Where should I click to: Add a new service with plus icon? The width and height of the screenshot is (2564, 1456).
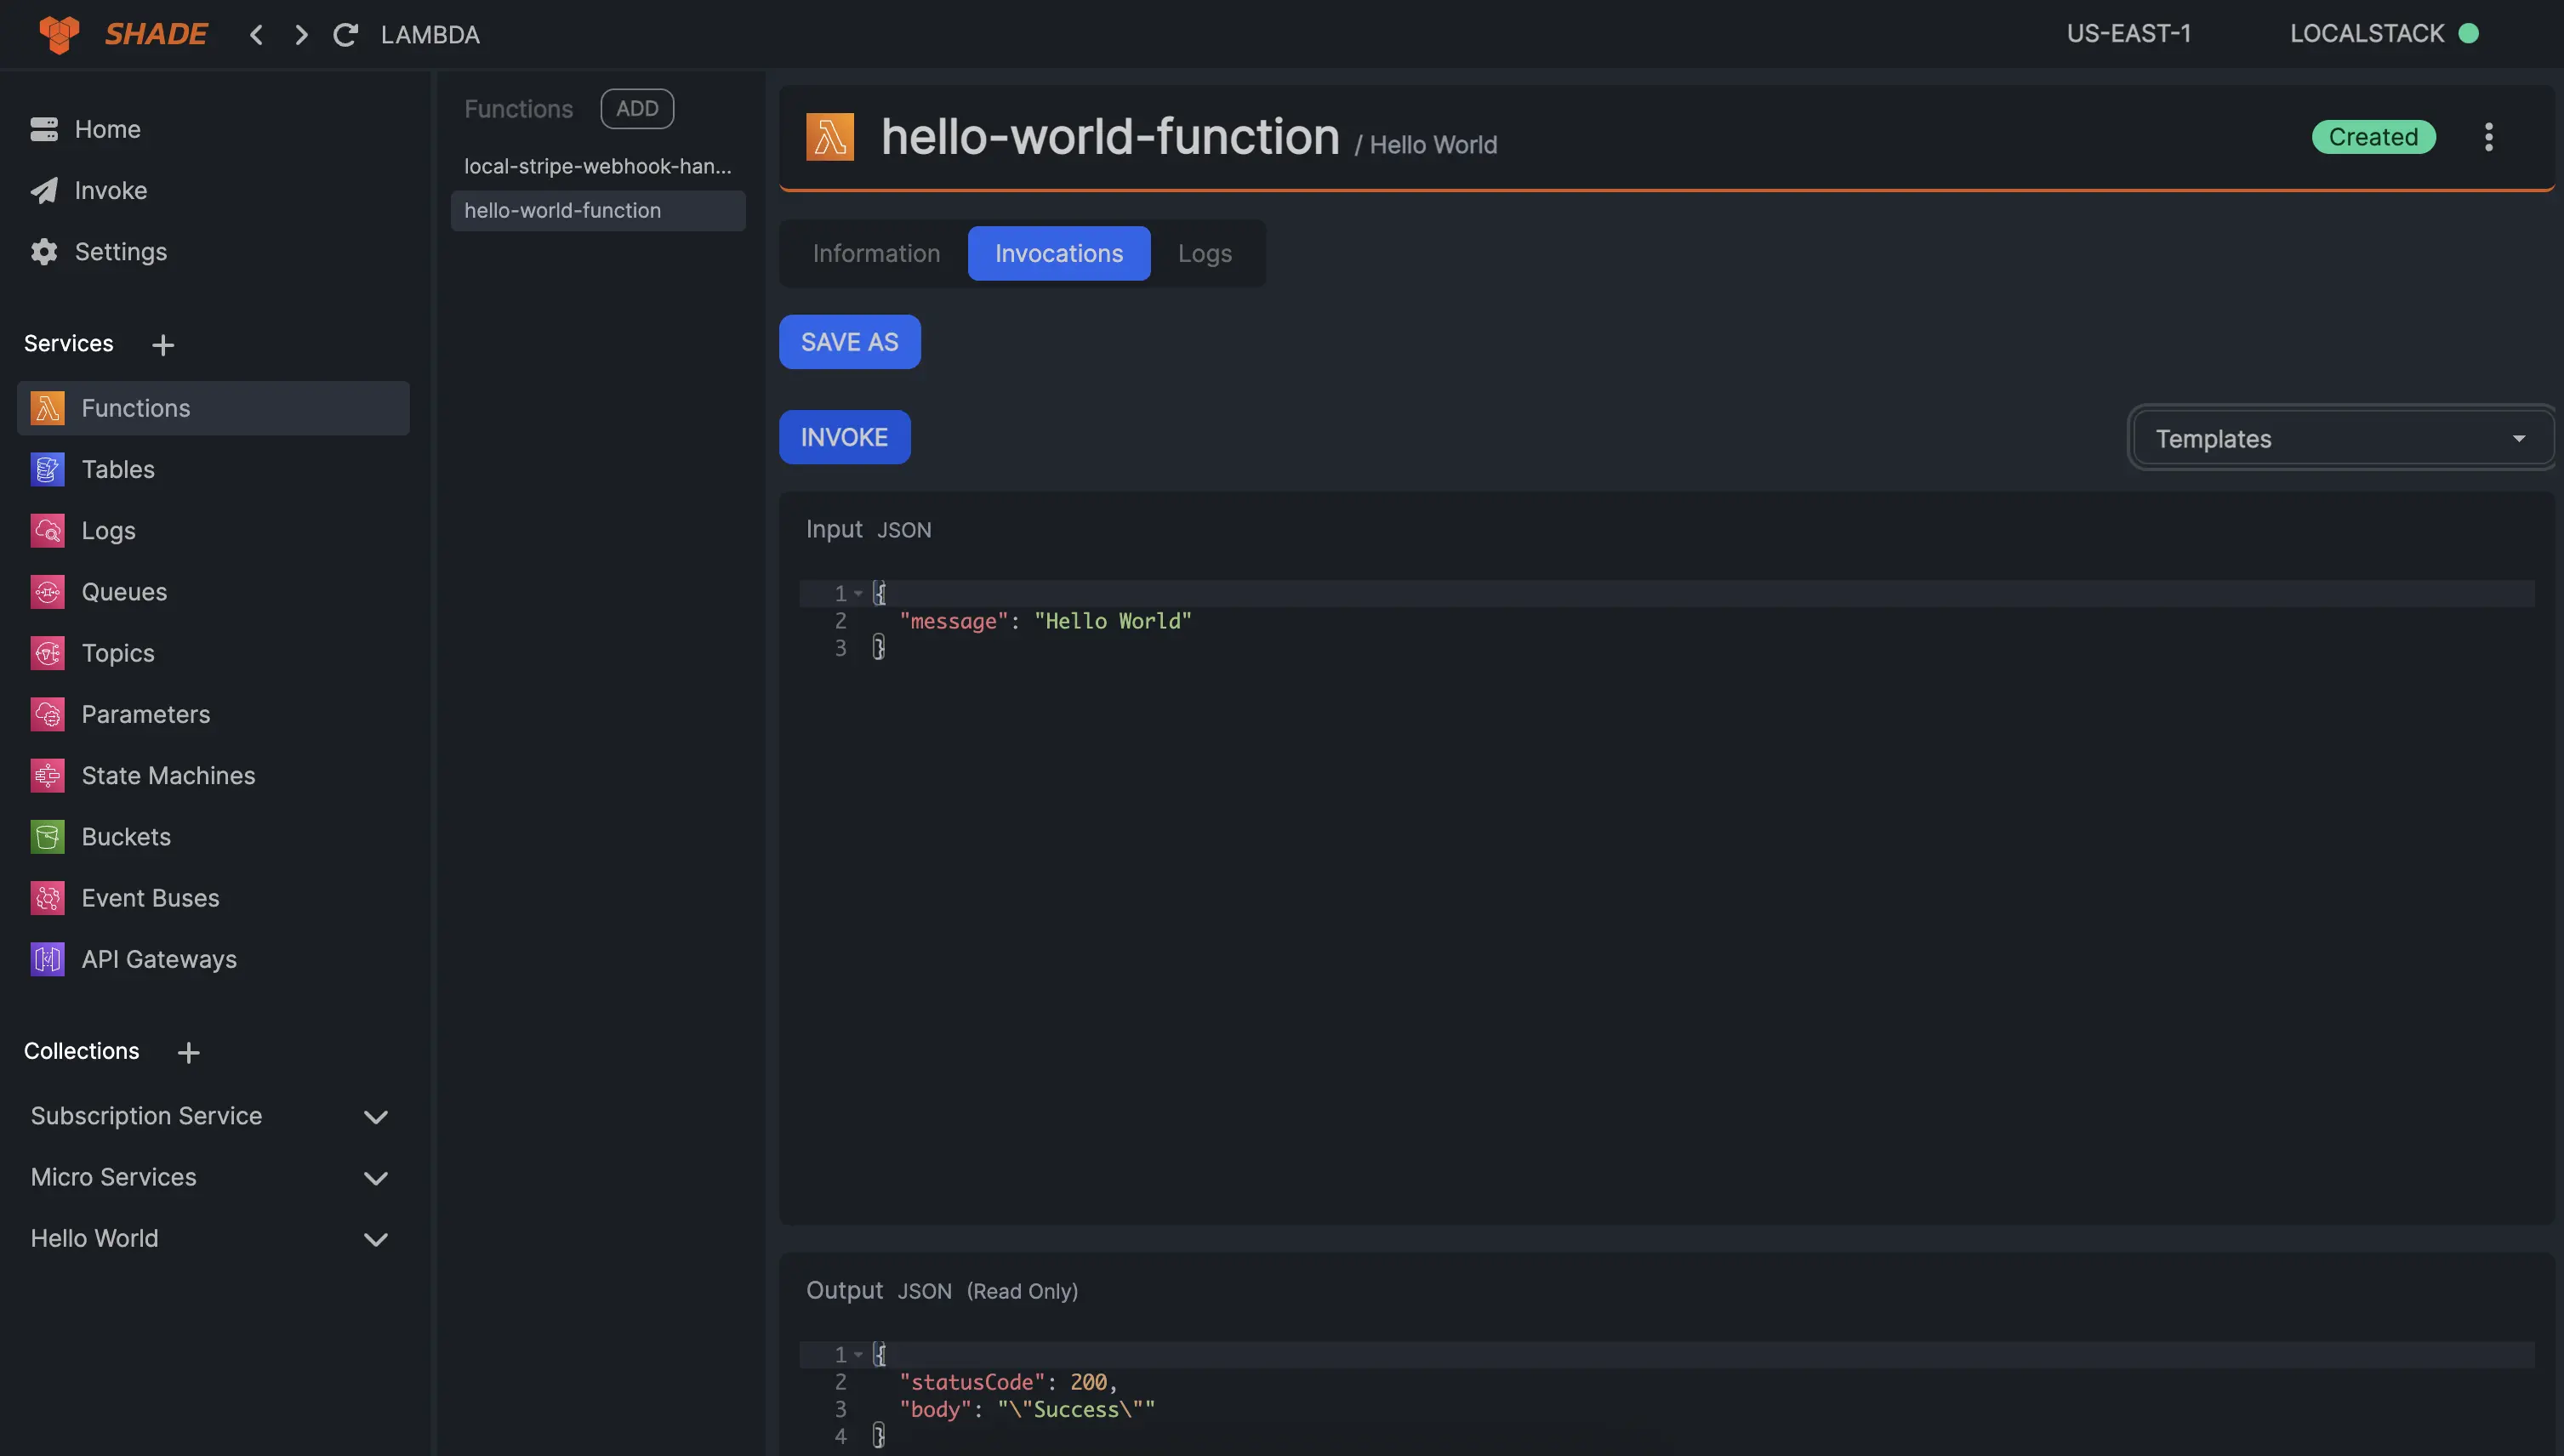click(163, 345)
